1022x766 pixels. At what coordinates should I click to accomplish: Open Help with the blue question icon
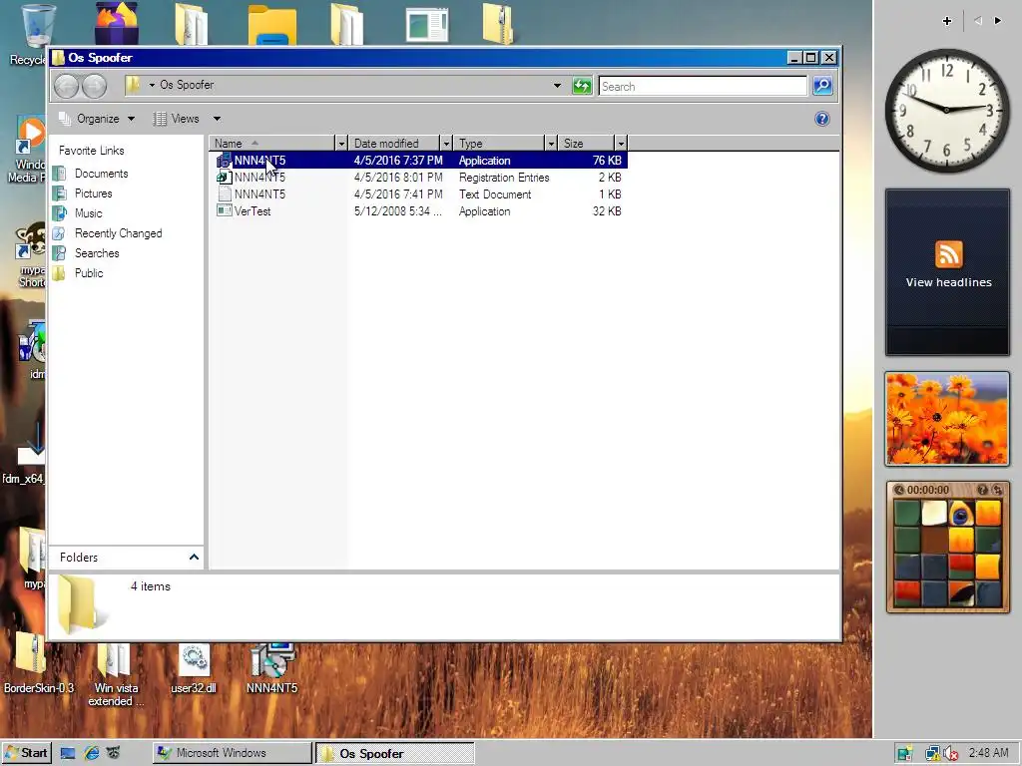[822, 119]
